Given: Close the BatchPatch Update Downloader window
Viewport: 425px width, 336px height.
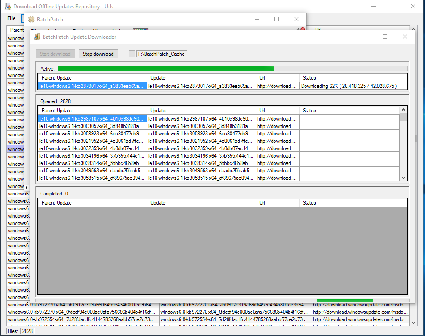Looking at the screenshot, I should (x=405, y=37).
